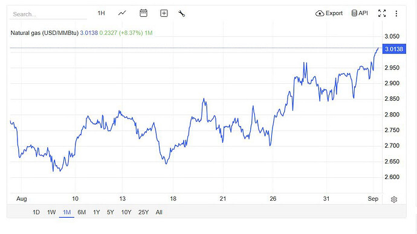This screenshot has height=234, width=417.
Task: Click the Export button
Action: coord(329,13)
